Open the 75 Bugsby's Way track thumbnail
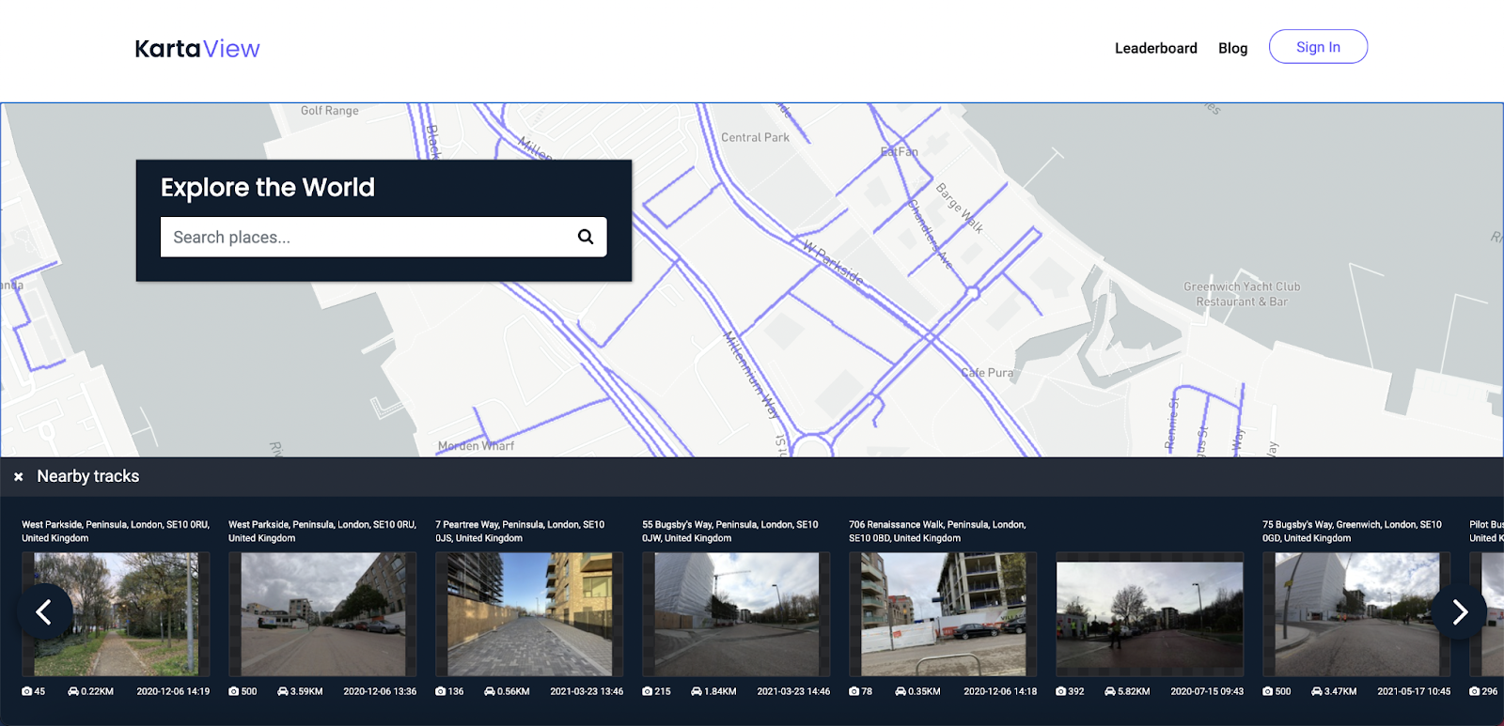1504x726 pixels. click(x=1356, y=614)
